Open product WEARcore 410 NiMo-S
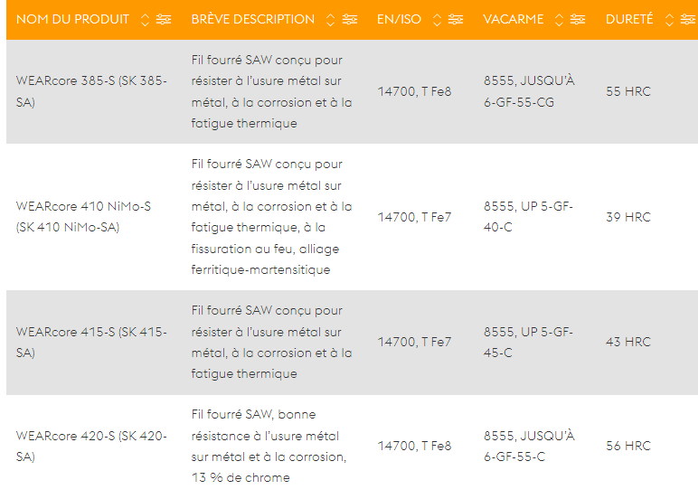Screen dimensions: 698x499 click(83, 217)
